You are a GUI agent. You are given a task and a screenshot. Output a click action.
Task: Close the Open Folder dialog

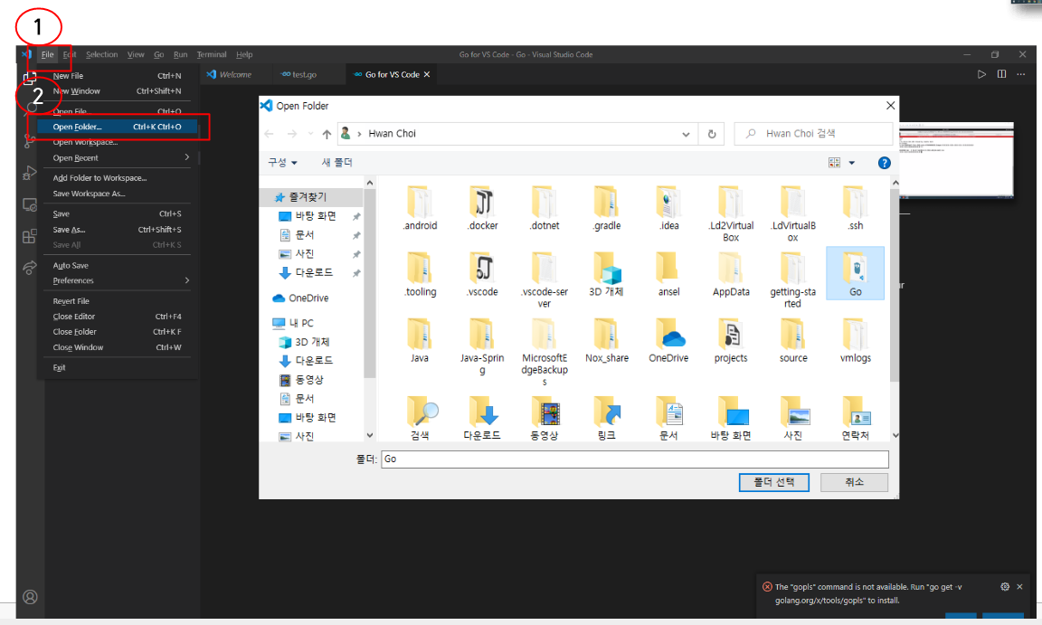890,106
